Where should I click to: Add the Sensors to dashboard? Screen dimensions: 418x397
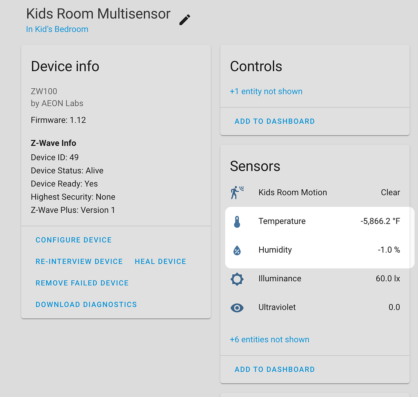pyautogui.click(x=274, y=369)
